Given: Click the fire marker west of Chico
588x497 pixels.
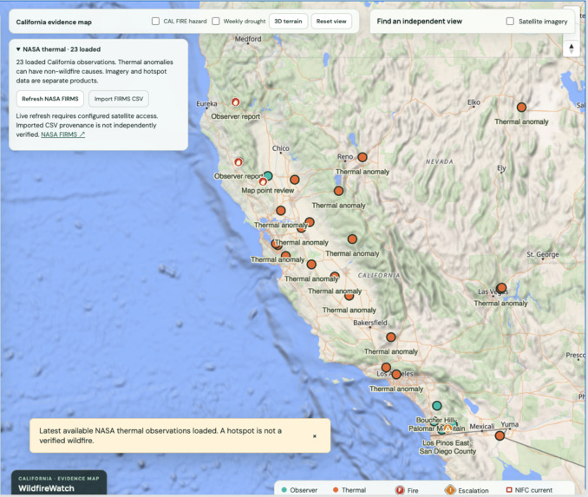Looking at the screenshot, I should (238, 162).
